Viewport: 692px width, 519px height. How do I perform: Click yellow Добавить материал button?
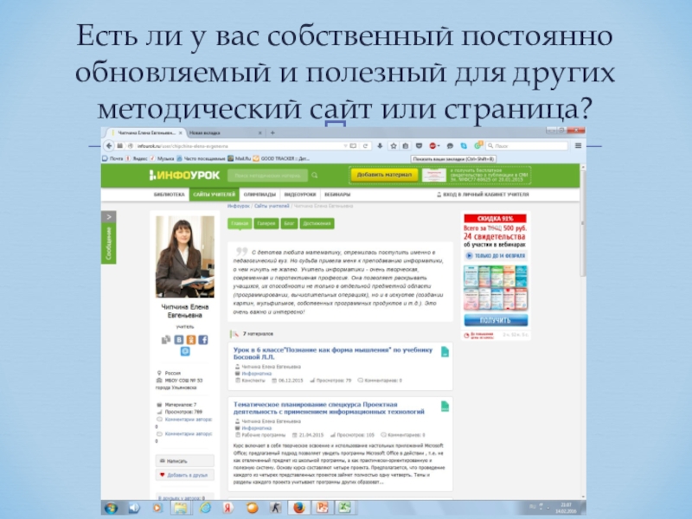(384, 175)
